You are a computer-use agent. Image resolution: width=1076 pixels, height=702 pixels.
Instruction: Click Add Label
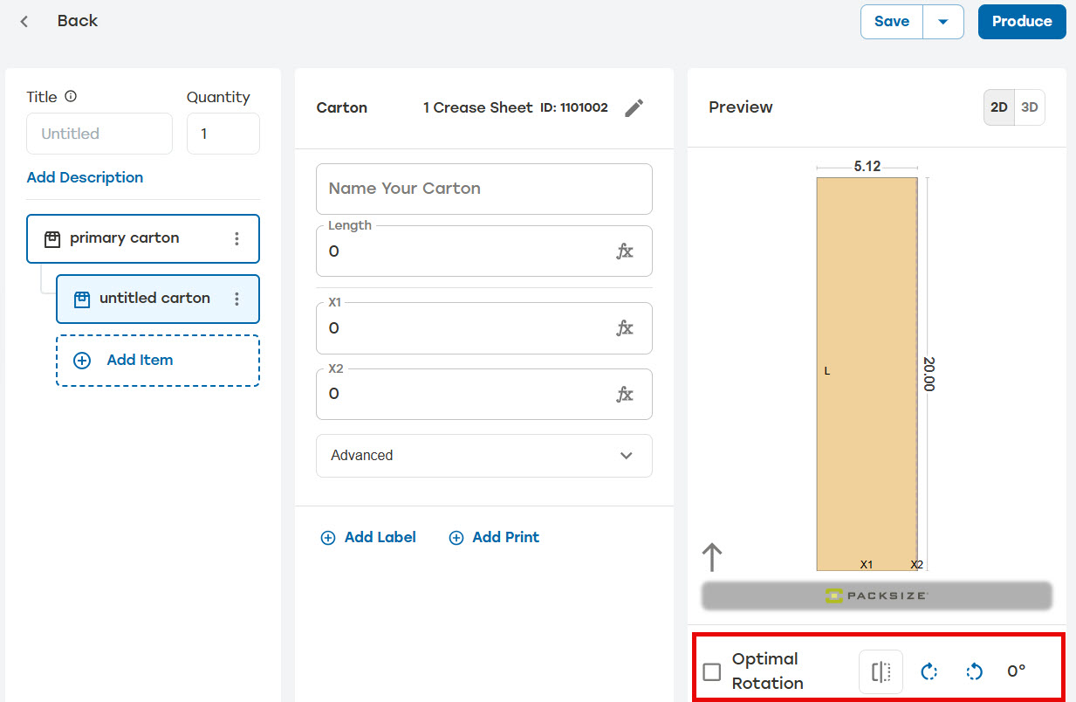point(368,538)
